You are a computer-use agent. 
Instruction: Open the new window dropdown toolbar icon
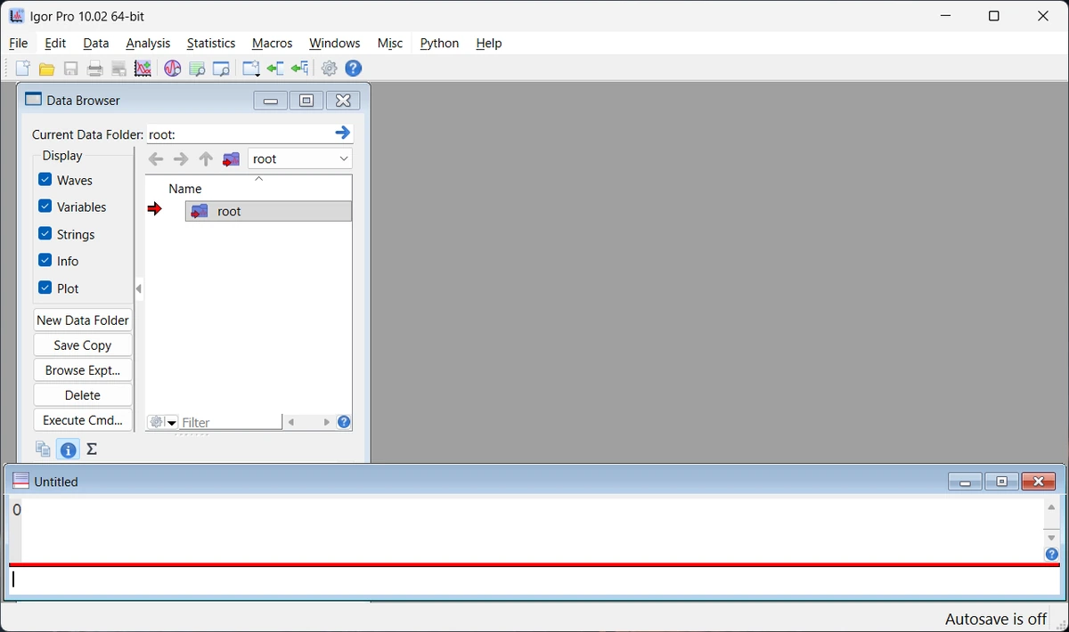251,69
